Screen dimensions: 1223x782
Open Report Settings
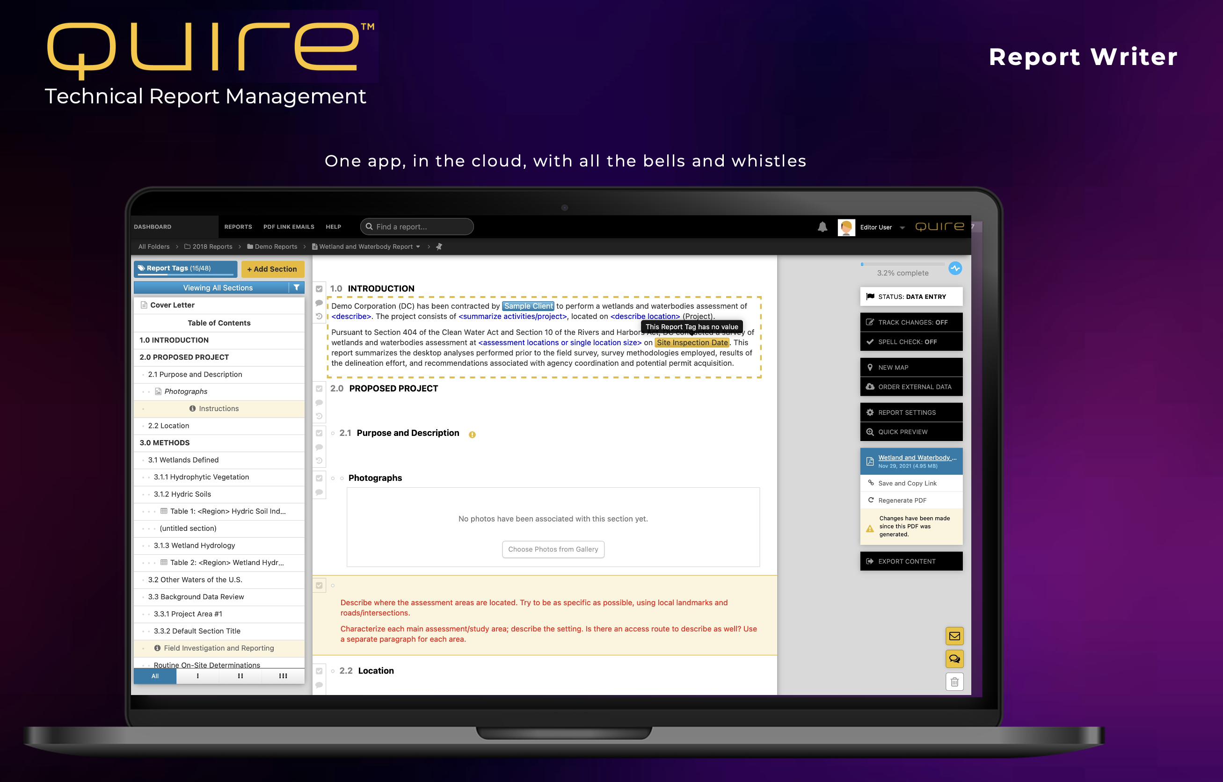point(911,413)
